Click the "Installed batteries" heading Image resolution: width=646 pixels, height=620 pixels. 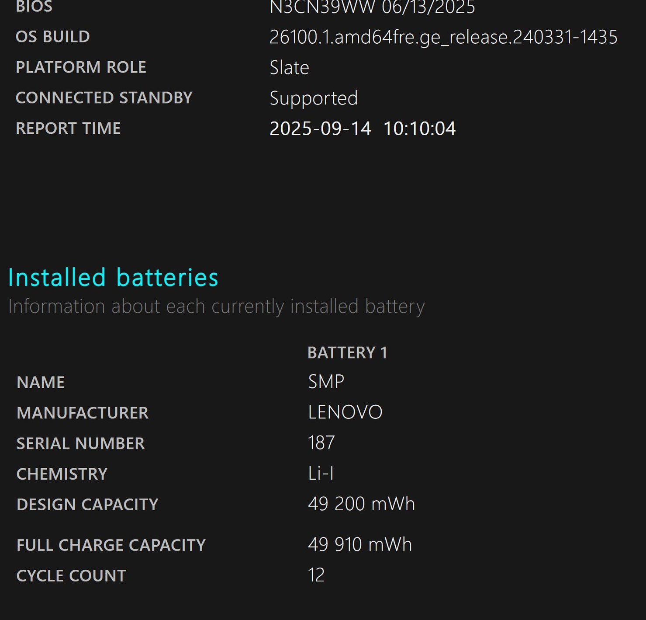click(113, 278)
